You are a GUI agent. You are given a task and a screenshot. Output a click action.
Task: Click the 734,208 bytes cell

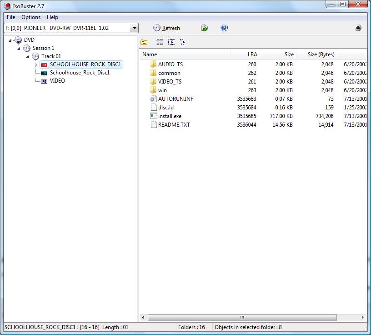pyautogui.click(x=324, y=116)
